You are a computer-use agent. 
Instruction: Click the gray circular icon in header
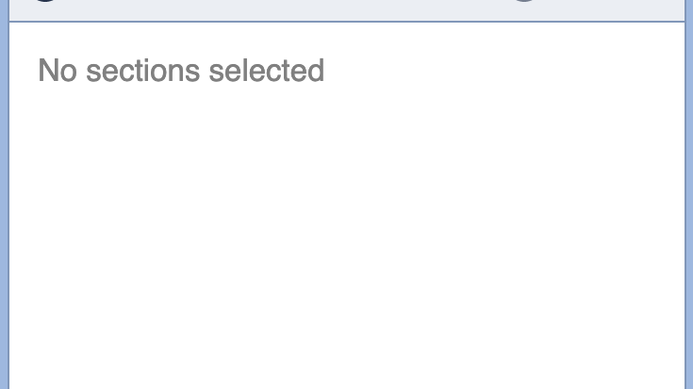(524, 1)
